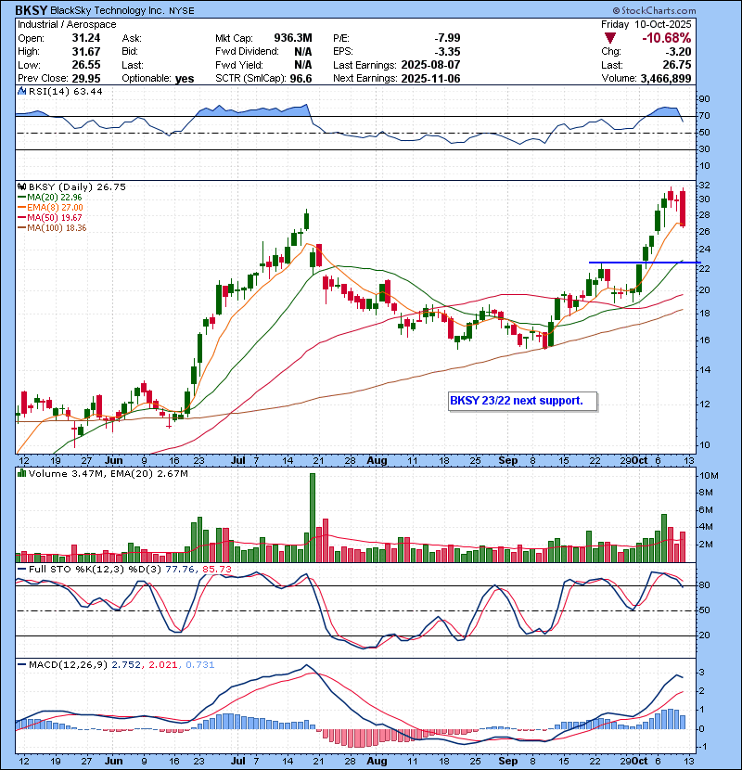Click the MACD histogram value 0.731
Viewport: 742px width, 770px height.
point(199,665)
